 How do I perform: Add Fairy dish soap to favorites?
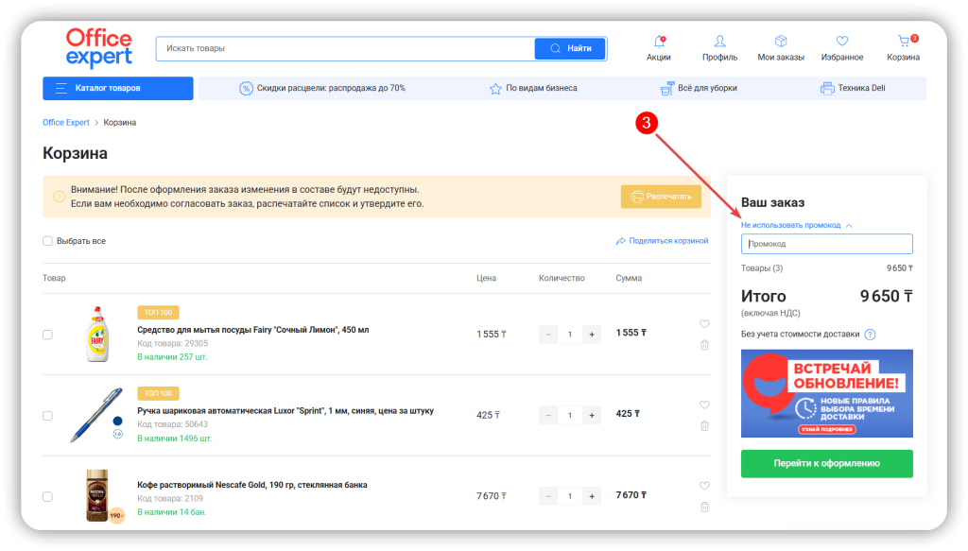coord(704,324)
